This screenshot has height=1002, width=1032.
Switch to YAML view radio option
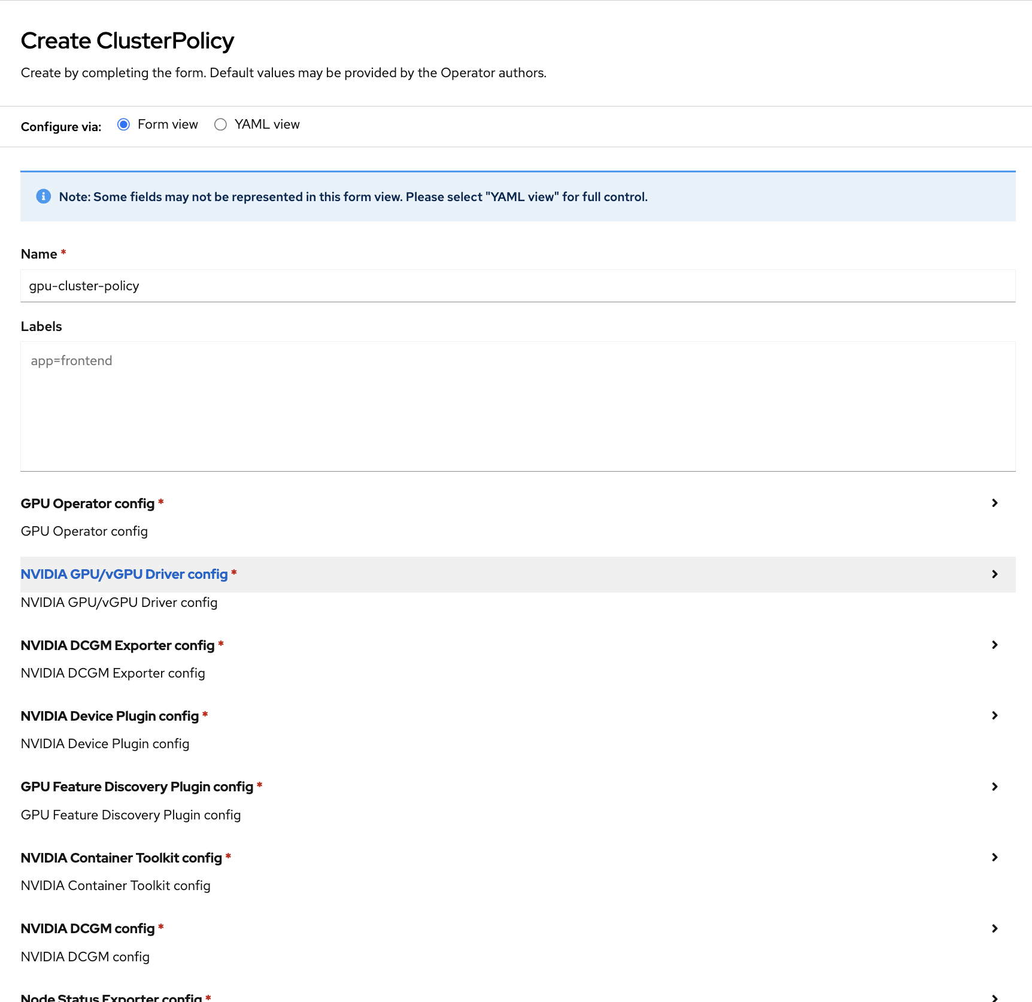point(220,125)
